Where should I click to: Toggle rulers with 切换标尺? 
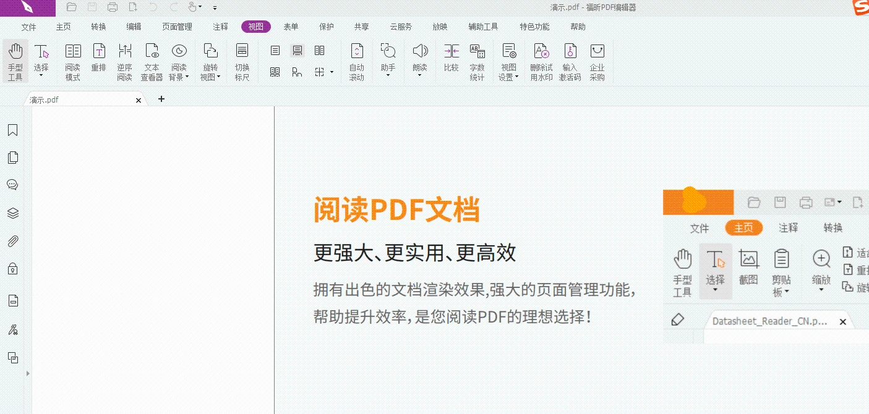242,62
